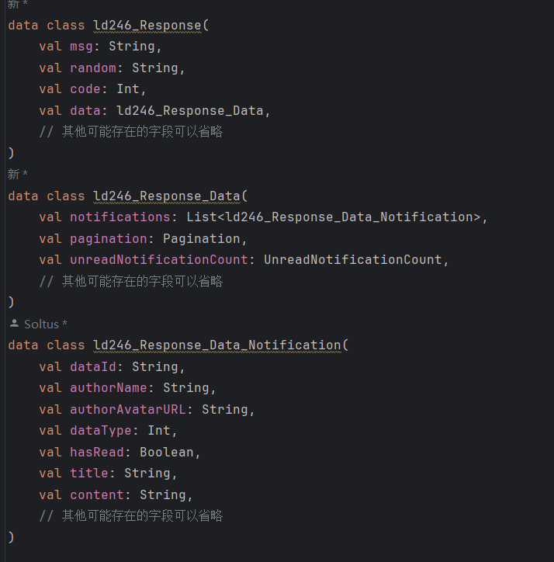Image resolution: width=554 pixels, height=562 pixels.
Task: Click the notifications property name
Action: [x=120, y=217]
